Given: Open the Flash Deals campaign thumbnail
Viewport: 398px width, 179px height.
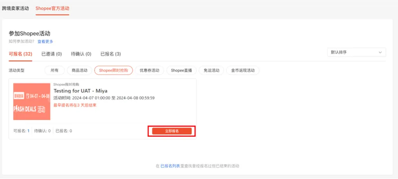Looking at the screenshot, I should [x=32, y=102].
